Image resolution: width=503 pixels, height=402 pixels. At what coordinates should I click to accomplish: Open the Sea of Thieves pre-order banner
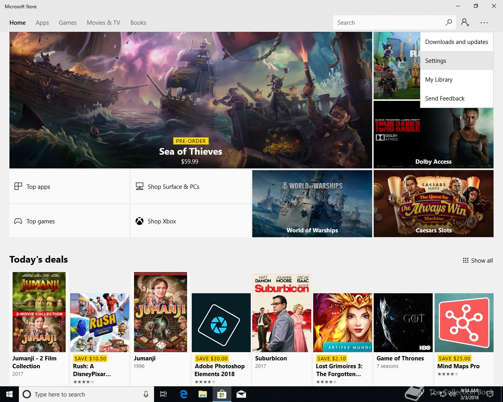[191, 100]
